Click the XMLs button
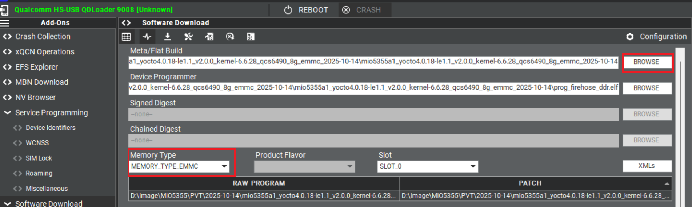 click(647, 166)
